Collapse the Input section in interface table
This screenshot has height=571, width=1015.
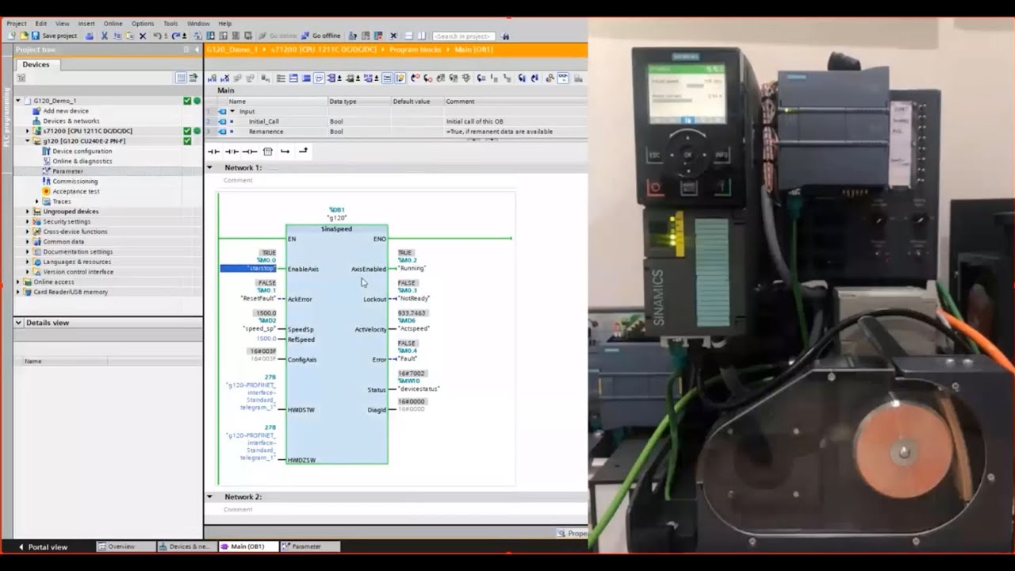[x=232, y=112]
